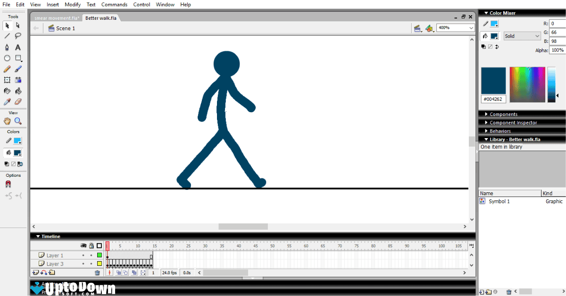Viewport: 566px width, 296px height.
Task: Collapse the Color Mixer panel
Action: [487, 13]
